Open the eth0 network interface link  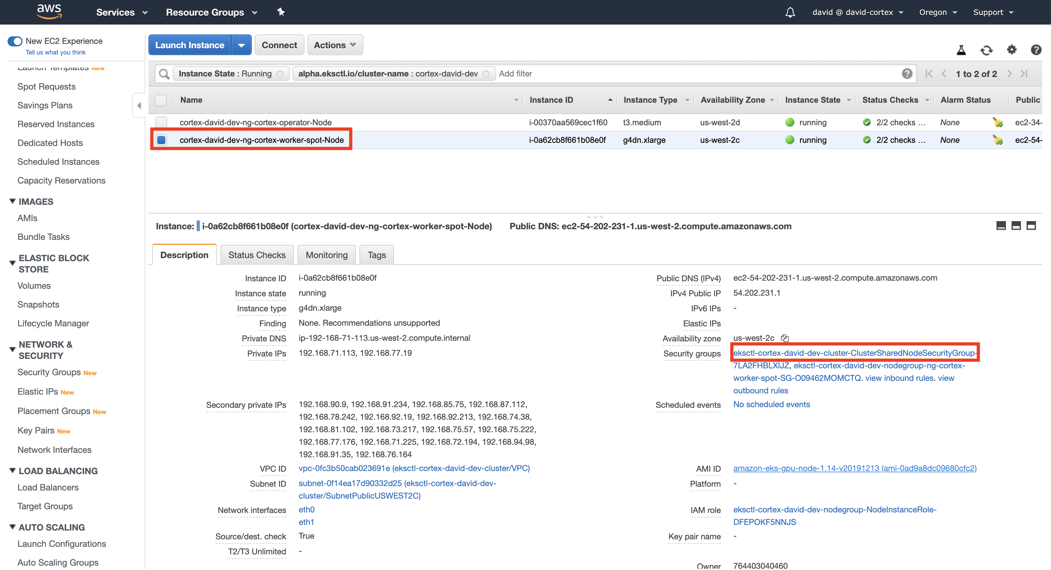(306, 509)
